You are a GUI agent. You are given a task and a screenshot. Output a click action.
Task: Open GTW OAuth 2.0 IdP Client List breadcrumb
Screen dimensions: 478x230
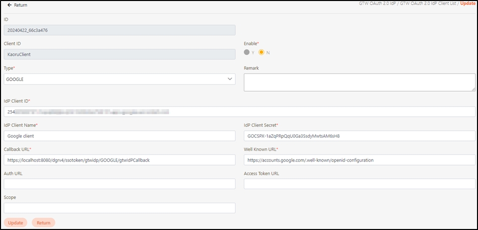(x=429, y=4)
